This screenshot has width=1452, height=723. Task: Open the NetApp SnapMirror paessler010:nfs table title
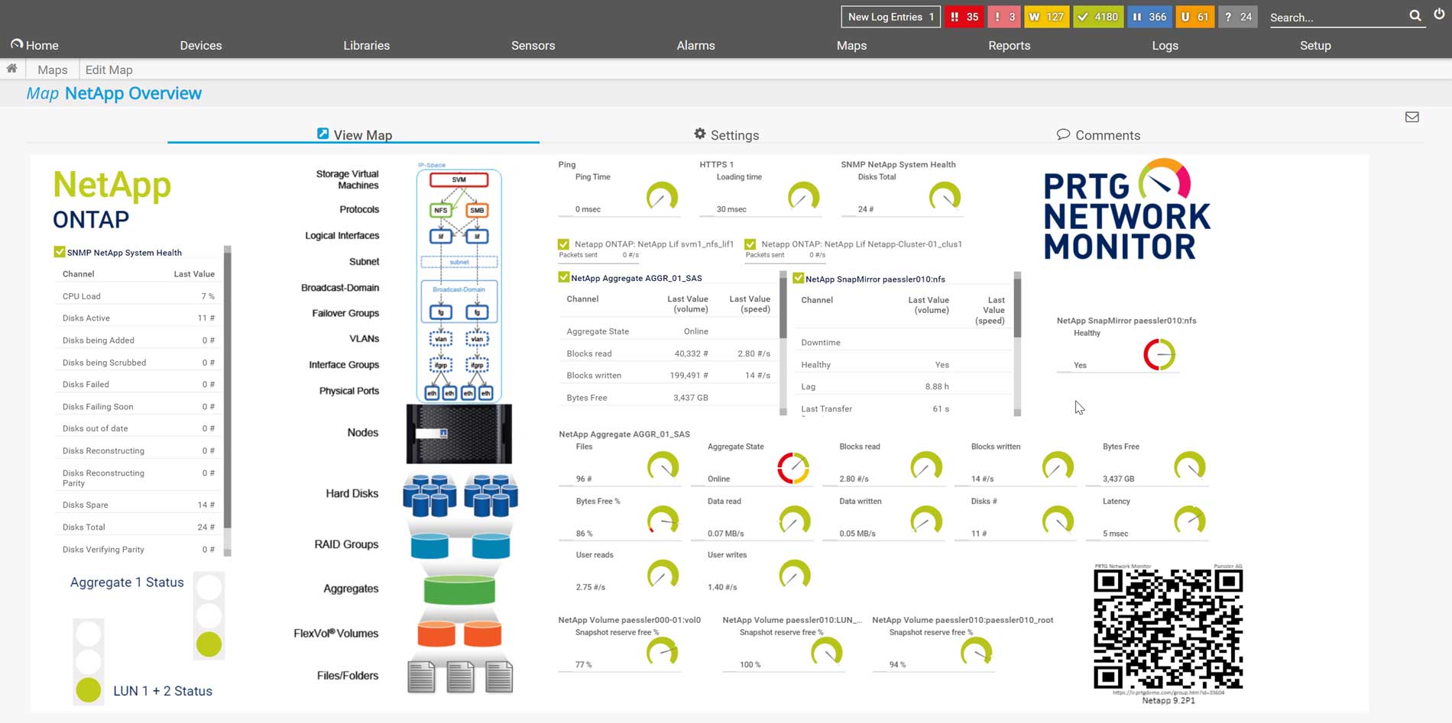[x=875, y=279]
